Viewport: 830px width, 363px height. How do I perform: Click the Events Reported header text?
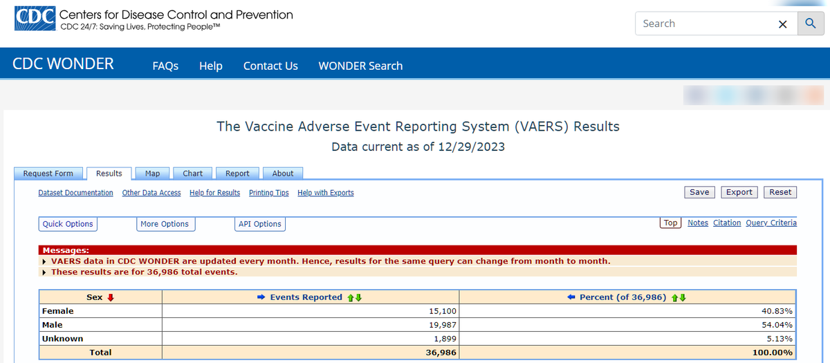(306, 297)
